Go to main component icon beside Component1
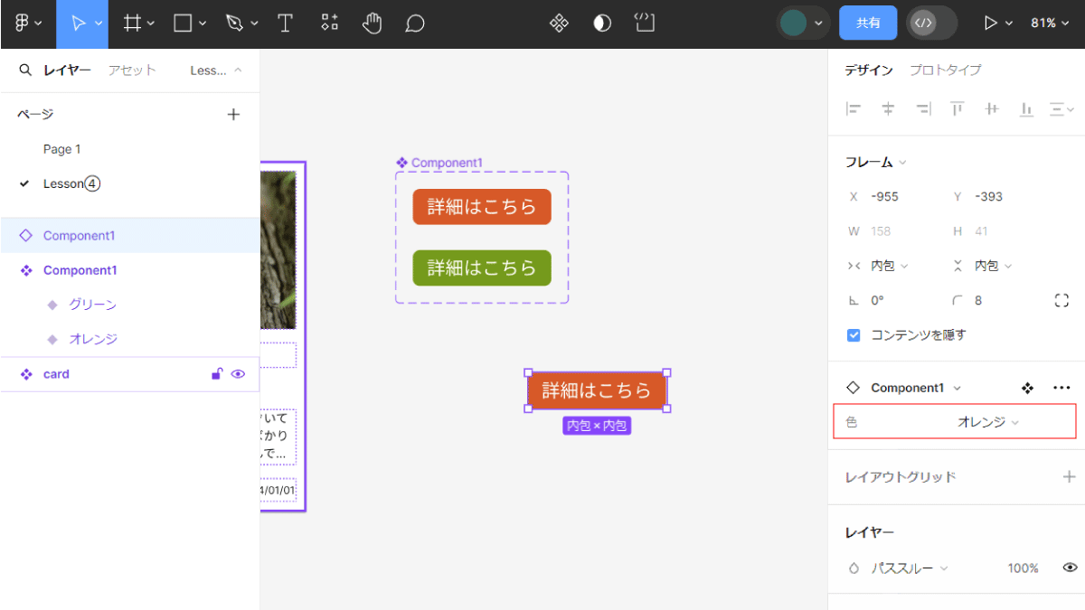Viewport: 1085px width, 610px height. (1027, 388)
